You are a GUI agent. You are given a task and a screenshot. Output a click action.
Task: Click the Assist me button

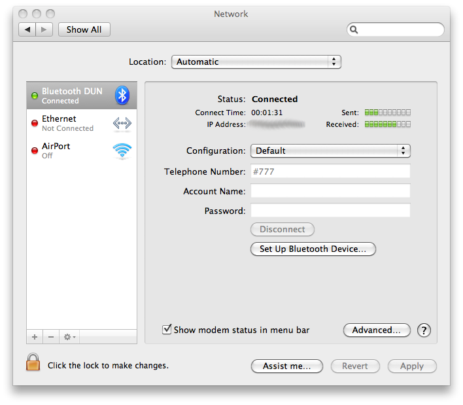286,366
